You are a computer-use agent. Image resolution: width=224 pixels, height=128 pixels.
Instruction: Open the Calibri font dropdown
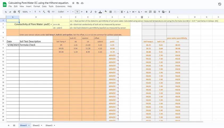[x=63, y=12]
